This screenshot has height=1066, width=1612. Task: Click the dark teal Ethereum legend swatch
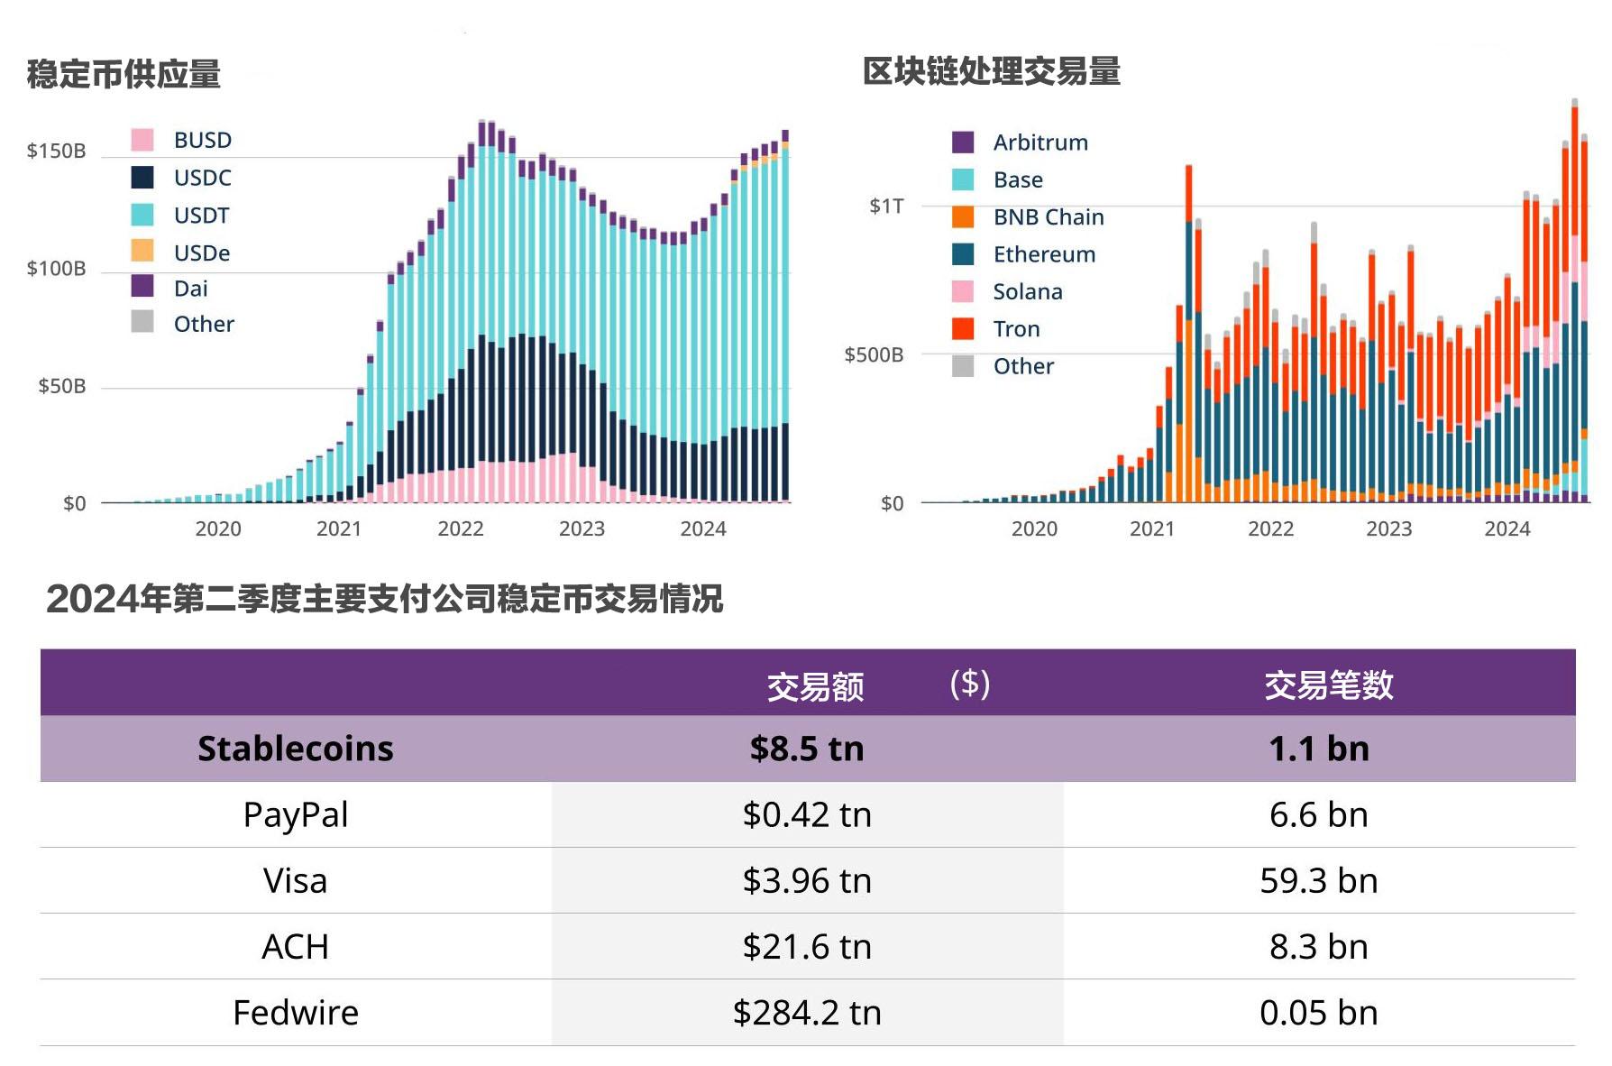963,253
